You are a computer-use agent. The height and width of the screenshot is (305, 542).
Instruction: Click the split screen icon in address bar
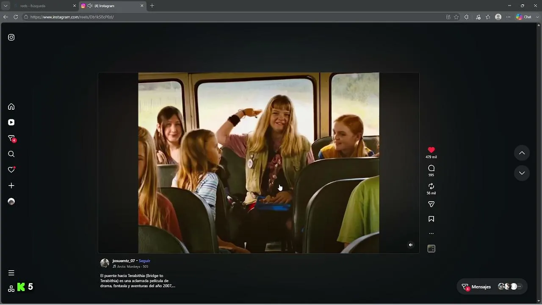coord(448,17)
